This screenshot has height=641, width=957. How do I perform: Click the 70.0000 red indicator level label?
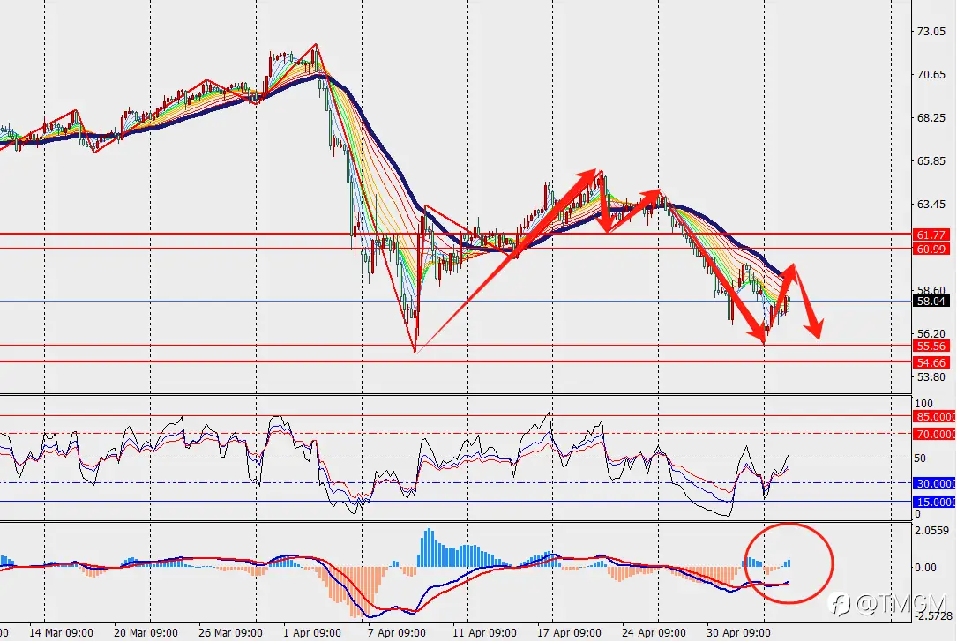click(x=934, y=434)
